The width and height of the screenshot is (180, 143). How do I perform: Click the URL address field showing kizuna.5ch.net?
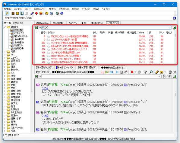click(x=88, y=18)
